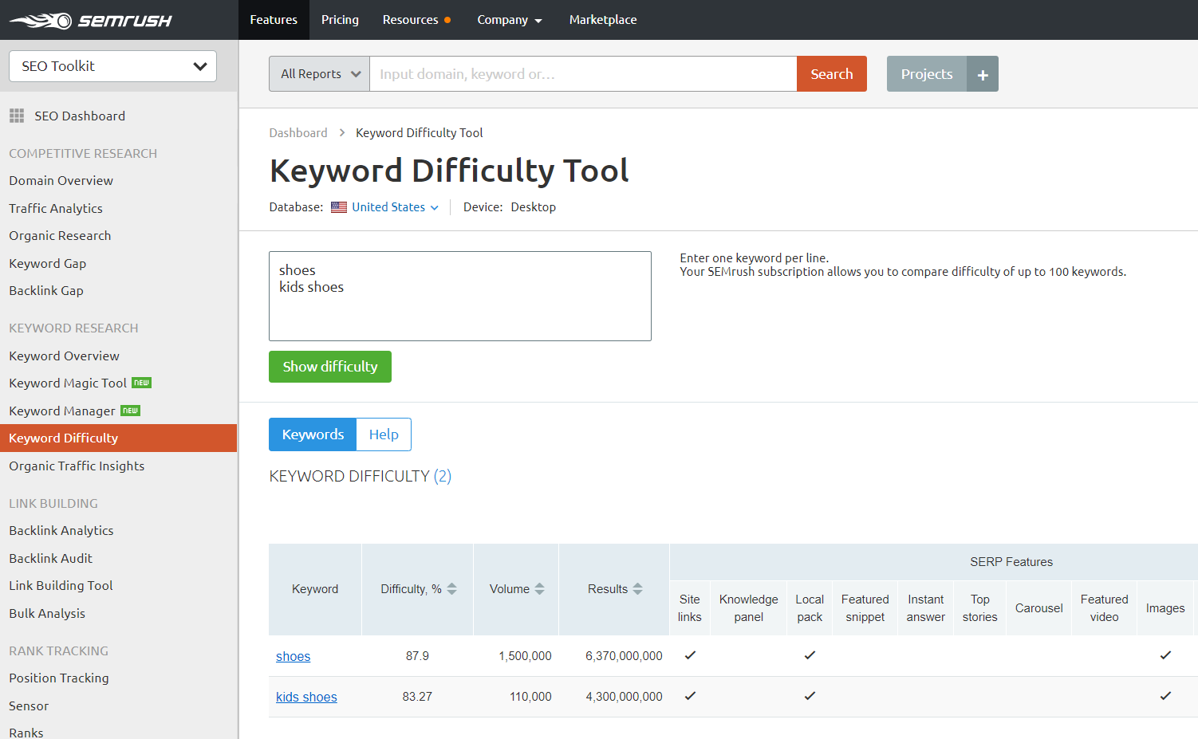Add a new project with the plus icon
The height and width of the screenshot is (739, 1198).
[983, 73]
